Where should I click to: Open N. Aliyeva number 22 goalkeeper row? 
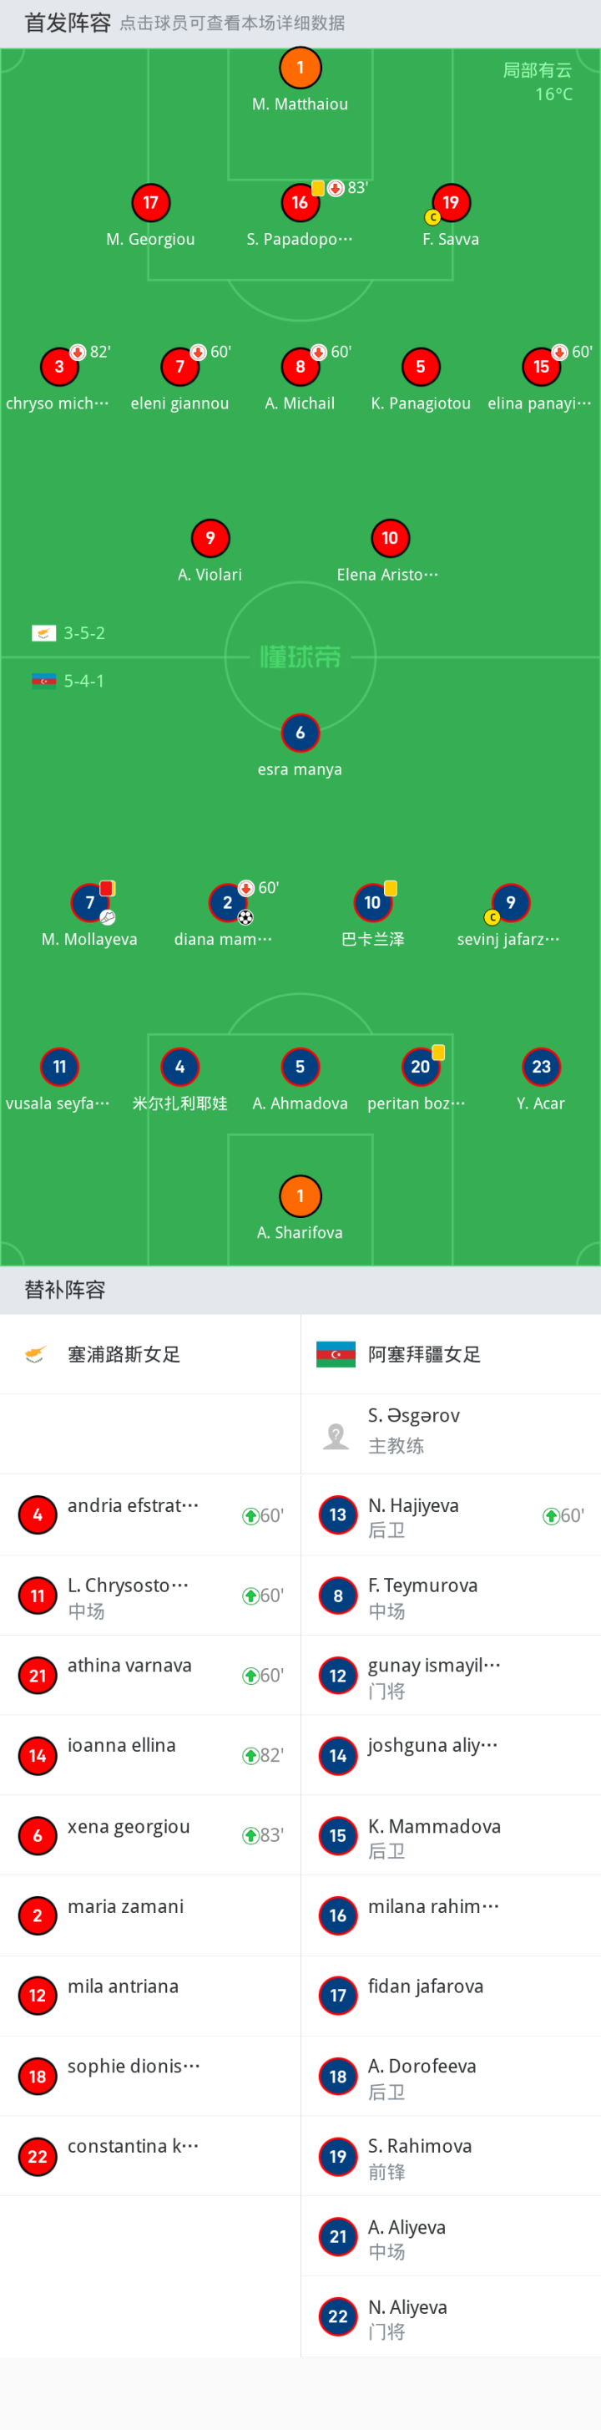coord(452,2316)
